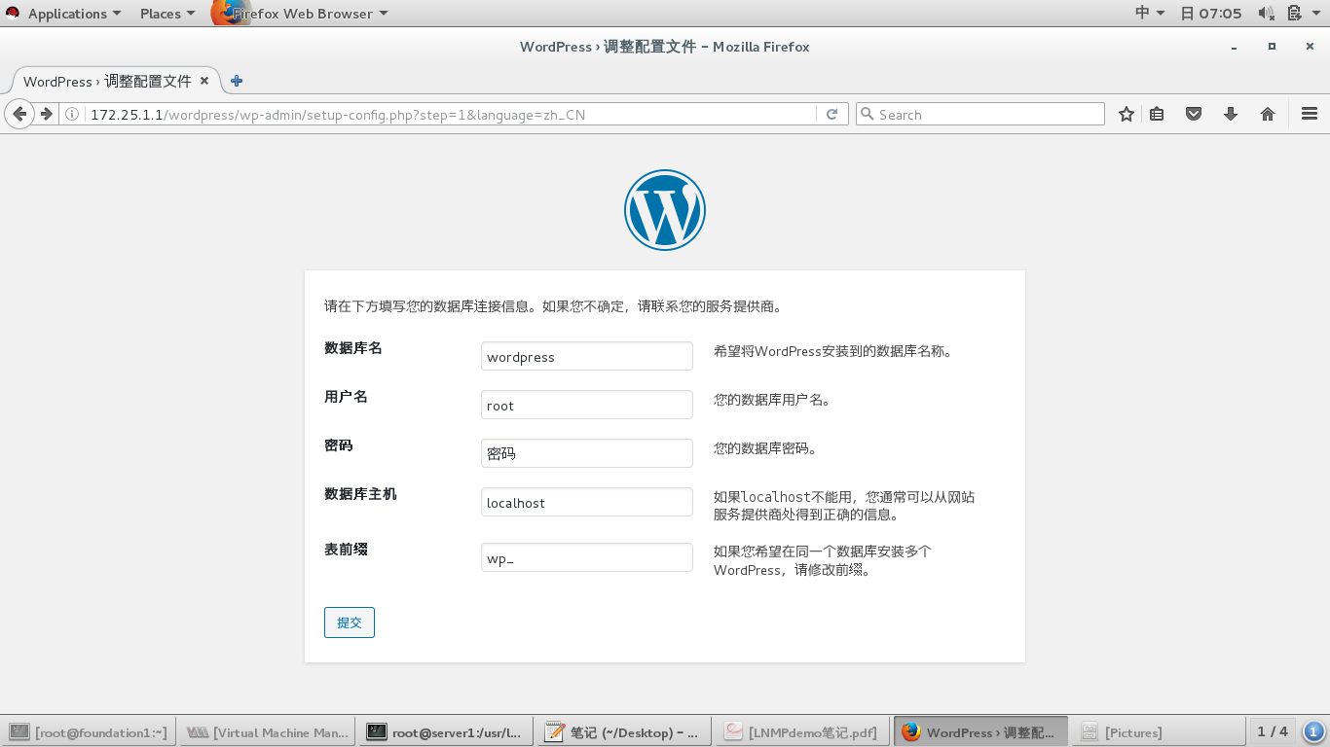The image size is (1330, 747).
Task: Click the Search box in toolbar
Action: 980,115
